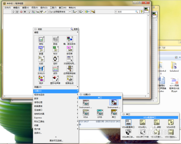Open the Window menu in menu bar
The image size is (181, 144).
[63, 8]
